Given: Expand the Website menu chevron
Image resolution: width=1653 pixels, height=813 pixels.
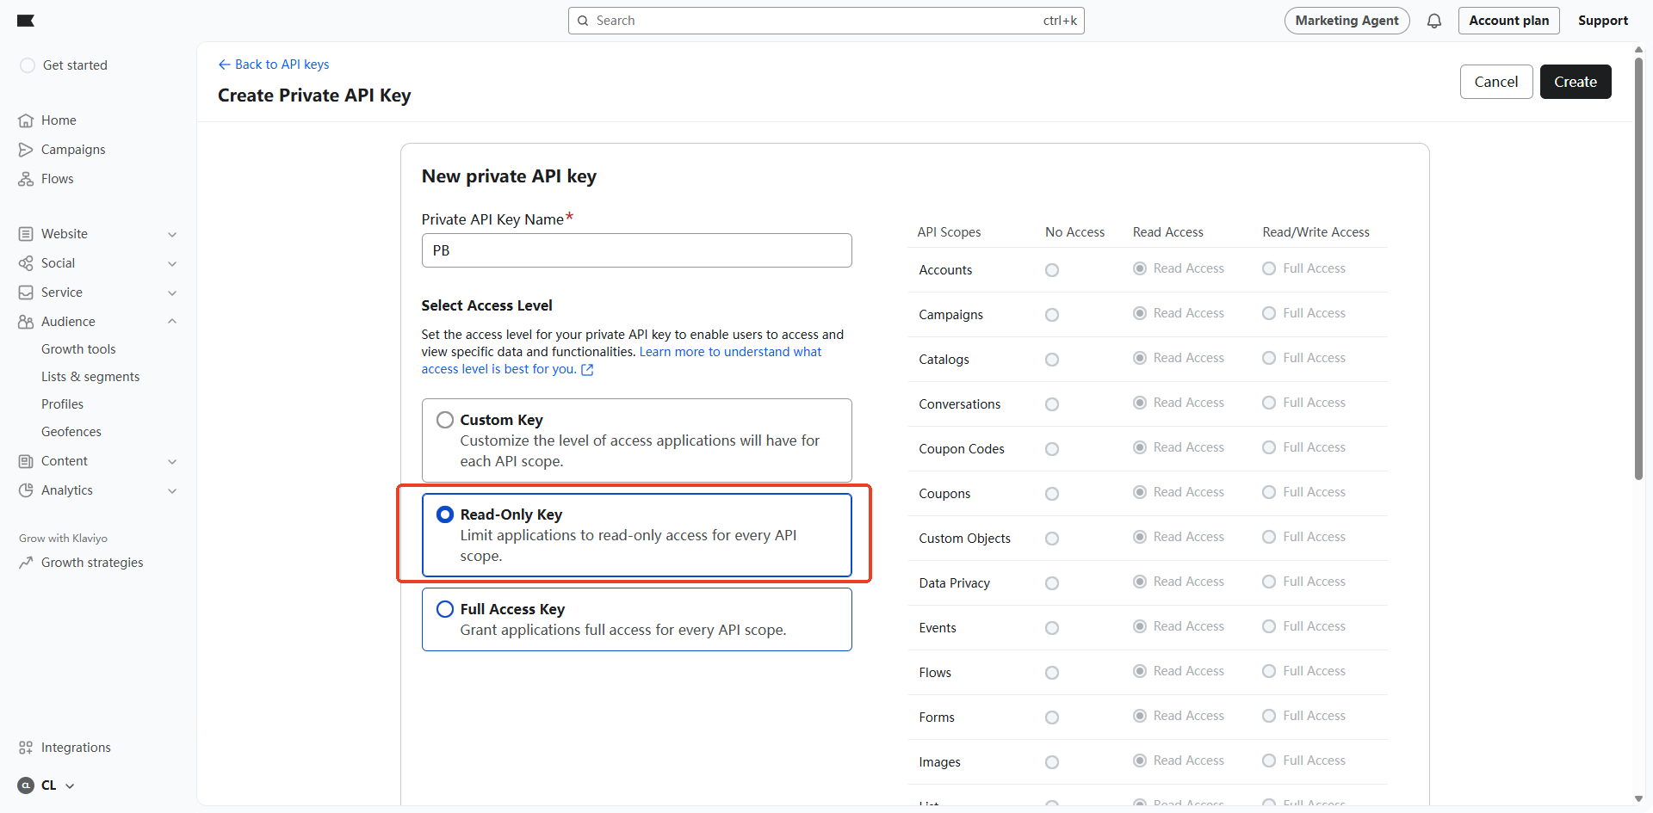Looking at the screenshot, I should (172, 234).
